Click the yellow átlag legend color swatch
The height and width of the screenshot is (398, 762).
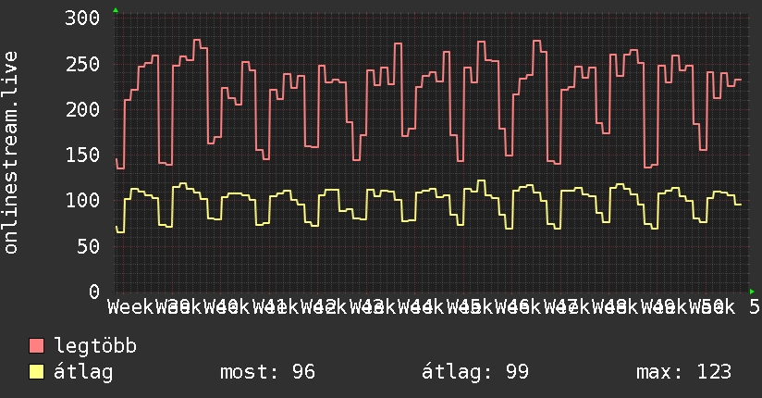coord(36,372)
